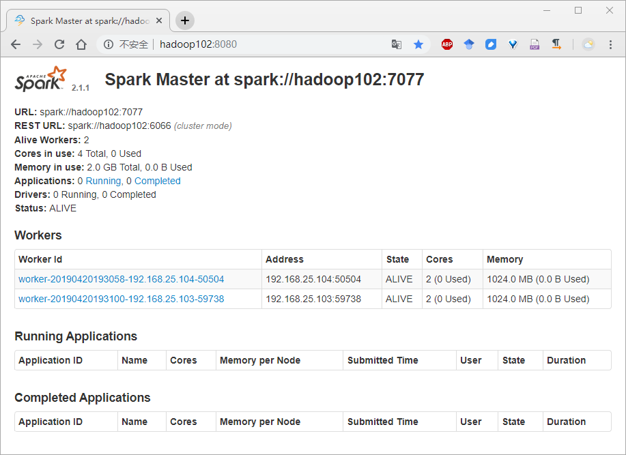The height and width of the screenshot is (455, 626).
Task: Open the blue square note extension
Action: (x=491, y=44)
